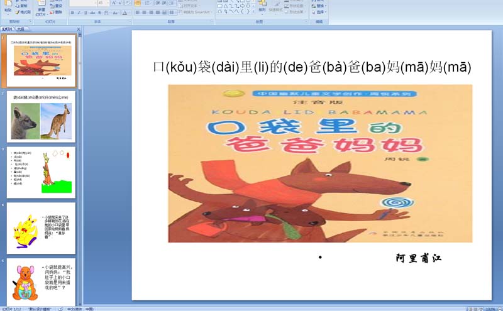Select slide 5 thumbnail with orange kangaroo
The image size is (503, 311).
tap(41, 282)
